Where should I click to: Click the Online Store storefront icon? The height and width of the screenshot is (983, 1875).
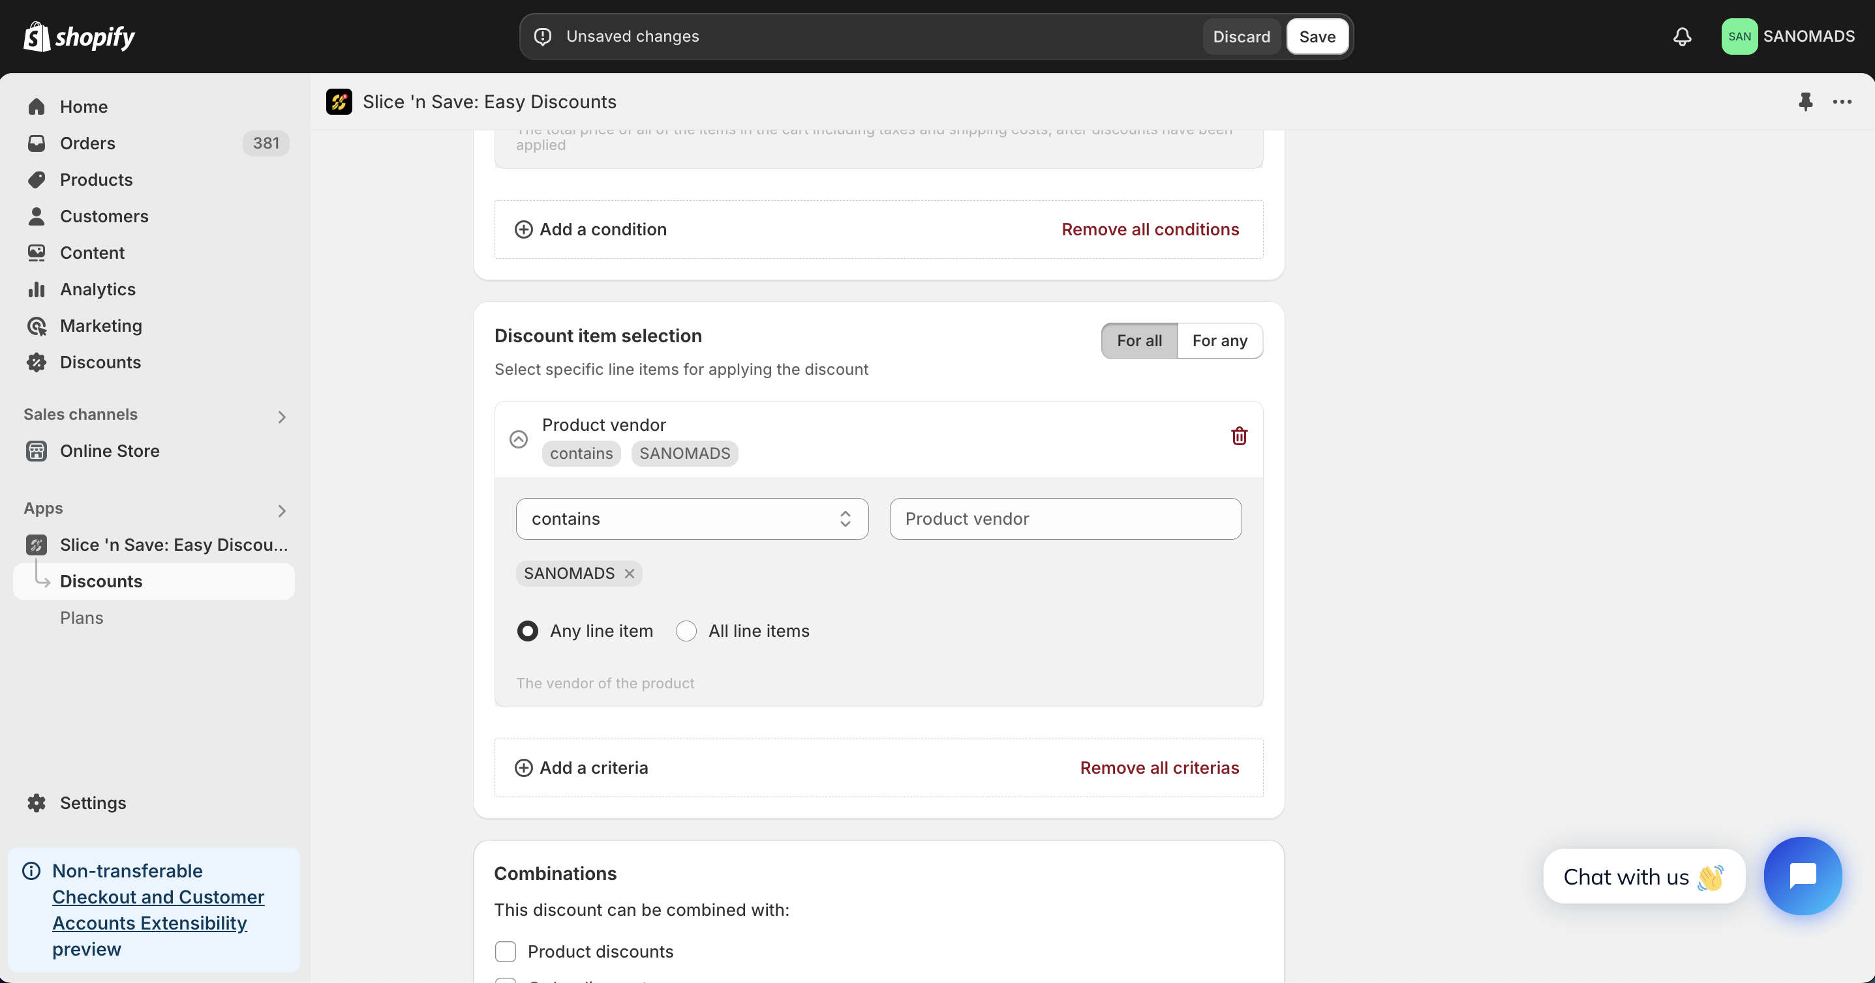(37, 451)
